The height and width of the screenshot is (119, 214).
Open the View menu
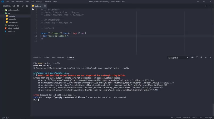27,1
